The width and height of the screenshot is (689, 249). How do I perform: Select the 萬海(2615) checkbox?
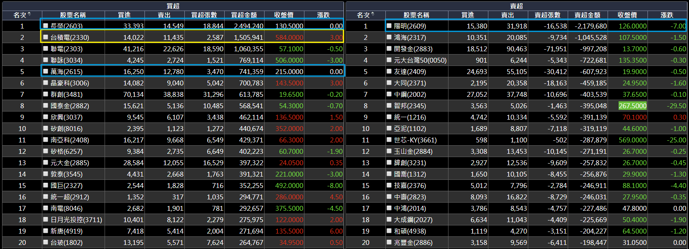point(46,71)
